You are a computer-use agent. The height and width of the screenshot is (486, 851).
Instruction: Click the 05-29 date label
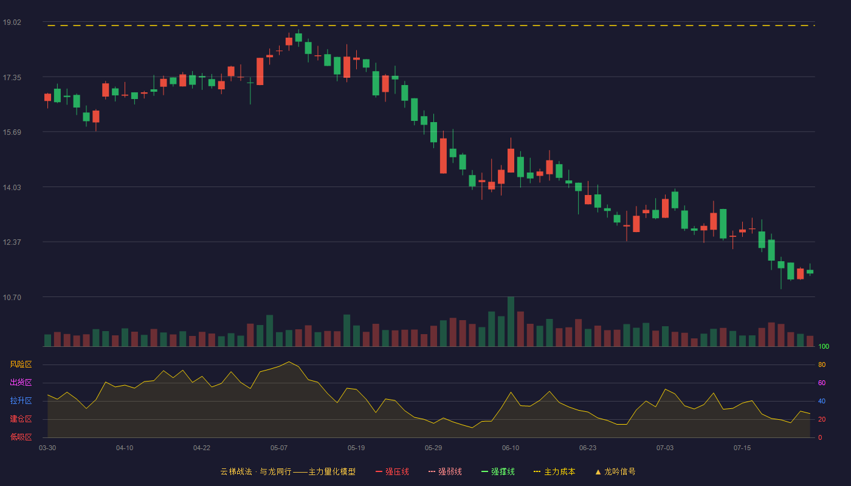point(433,448)
